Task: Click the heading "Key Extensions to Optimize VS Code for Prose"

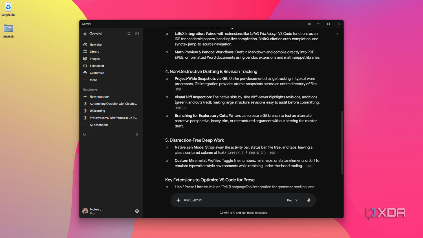Action: pyautogui.click(x=210, y=180)
